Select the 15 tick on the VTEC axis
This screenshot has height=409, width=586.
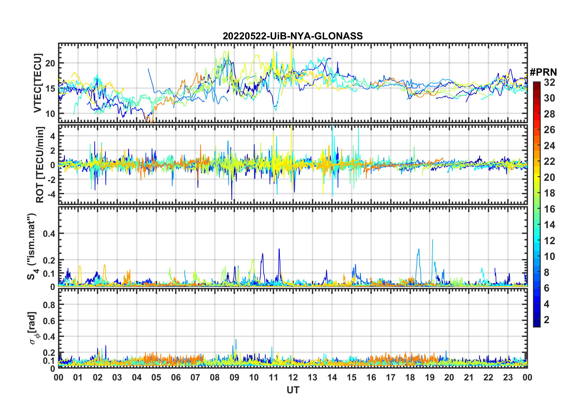click(50, 89)
